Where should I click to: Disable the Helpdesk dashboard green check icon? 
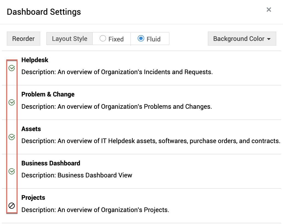[11, 68]
